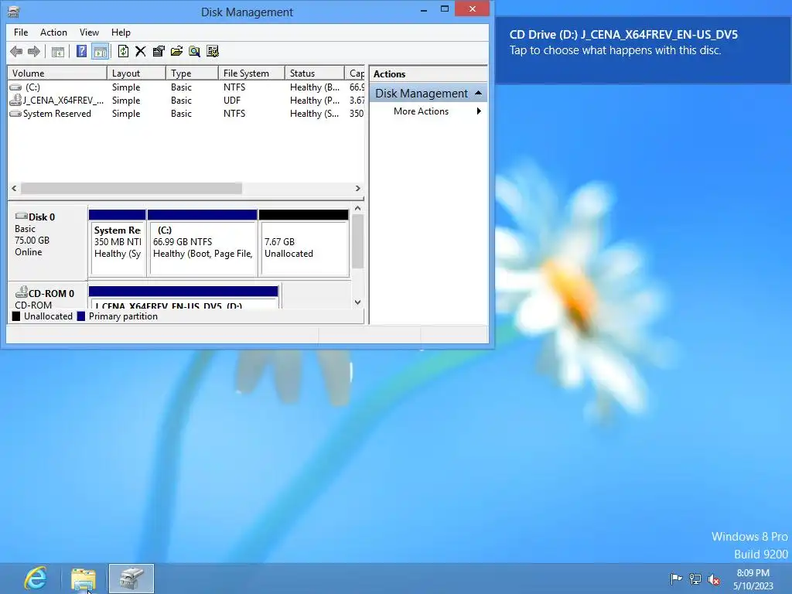Open the Action menu
792x594 pixels.
click(x=53, y=32)
